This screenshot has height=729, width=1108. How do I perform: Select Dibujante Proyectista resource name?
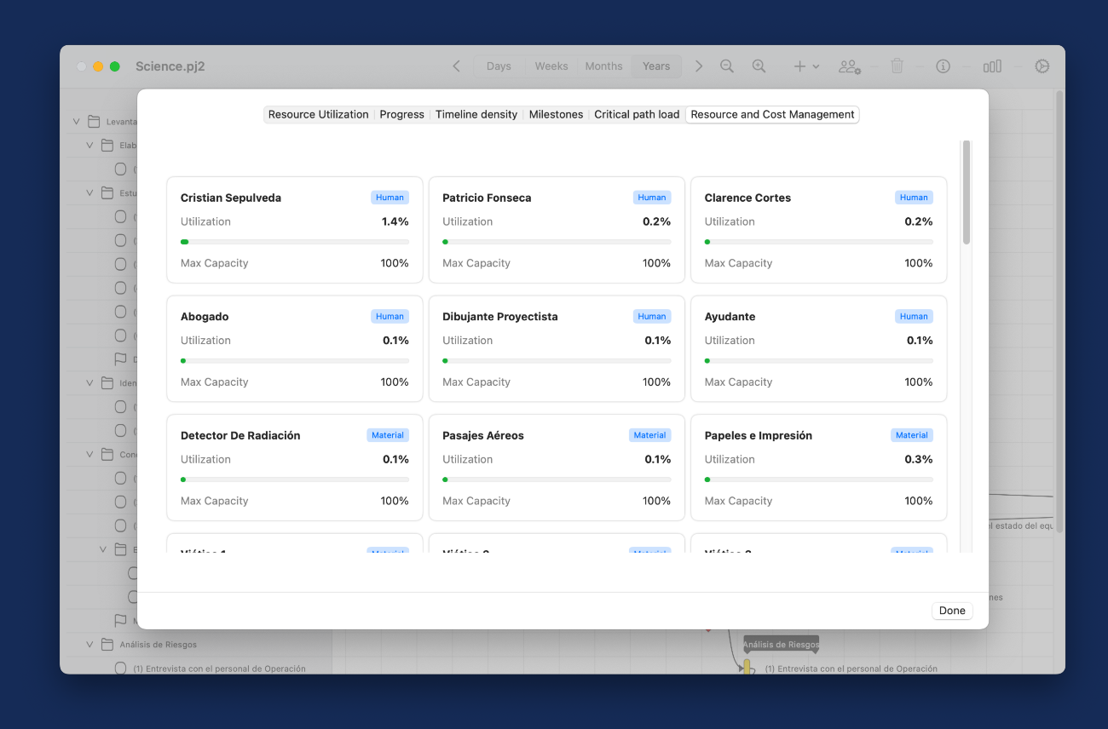point(500,317)
